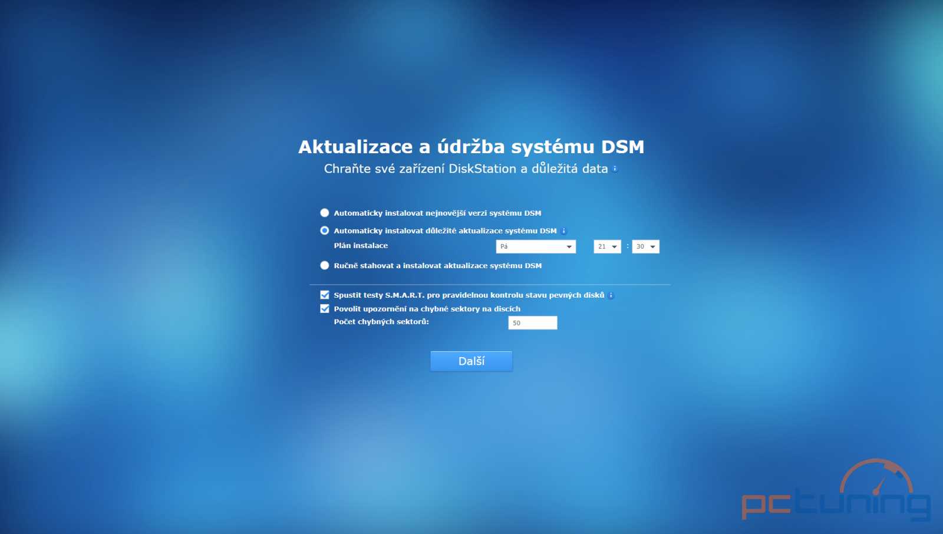
Task: Click the 'Plán instalace' label
Action: 361,246
